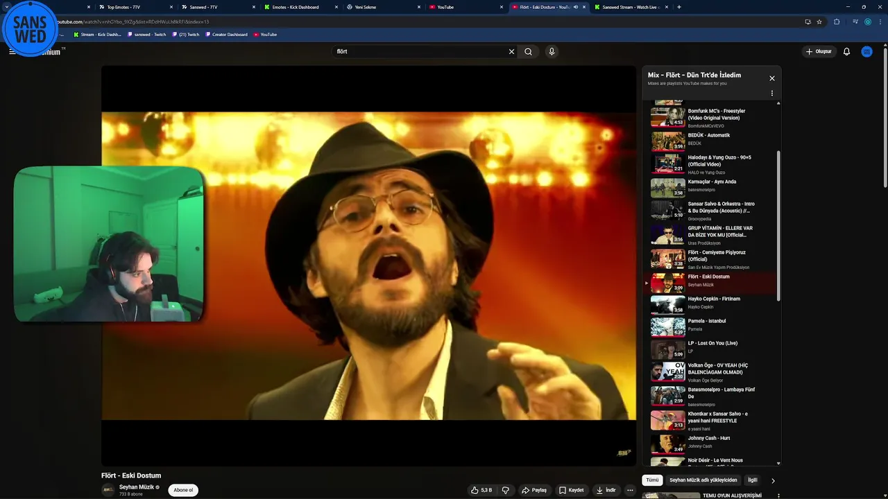
Task: Dislike the video with the thumbs-down icon
Action: [x=506, y=490]
